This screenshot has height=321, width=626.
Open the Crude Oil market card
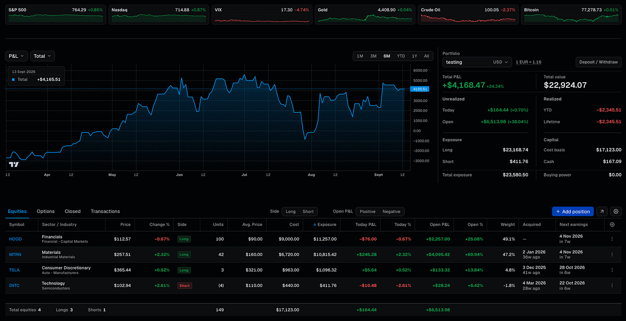click(x=469, y=15)
